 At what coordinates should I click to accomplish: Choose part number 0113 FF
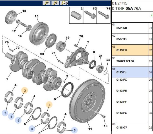122,102
